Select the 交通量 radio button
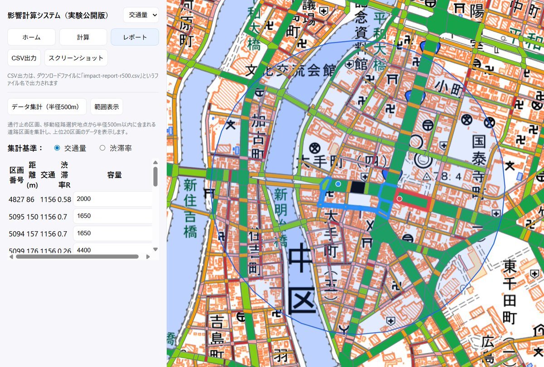 tap(57, 148)
